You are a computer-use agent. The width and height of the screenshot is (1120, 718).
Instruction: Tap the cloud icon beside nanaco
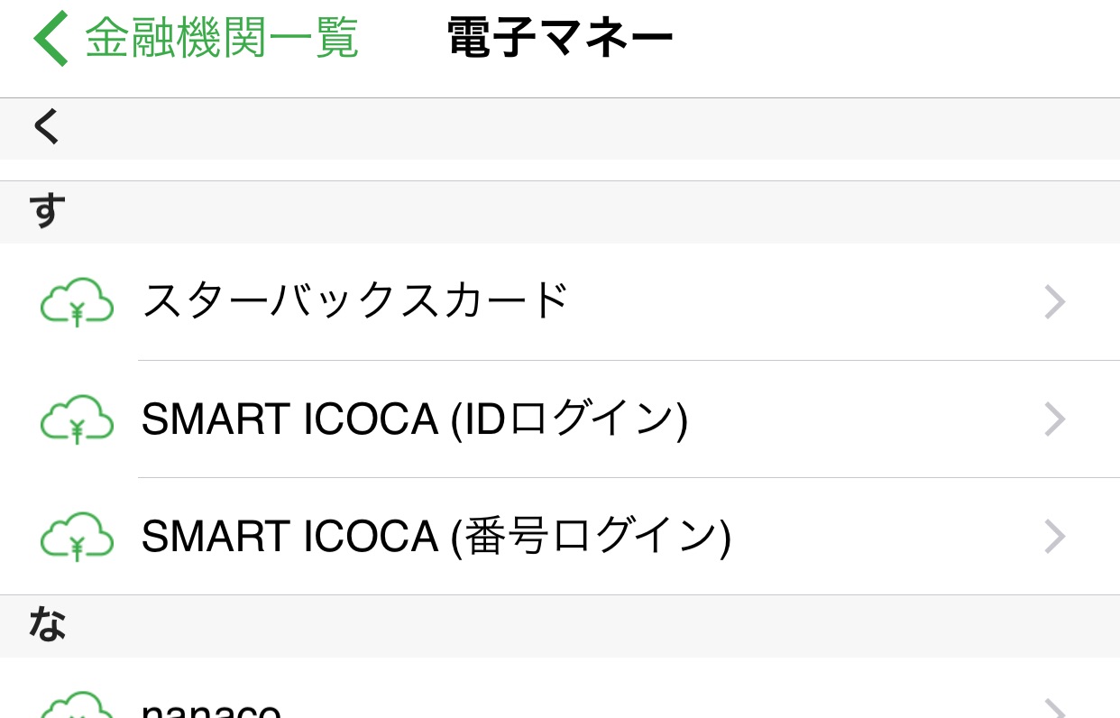coord(77,704)
